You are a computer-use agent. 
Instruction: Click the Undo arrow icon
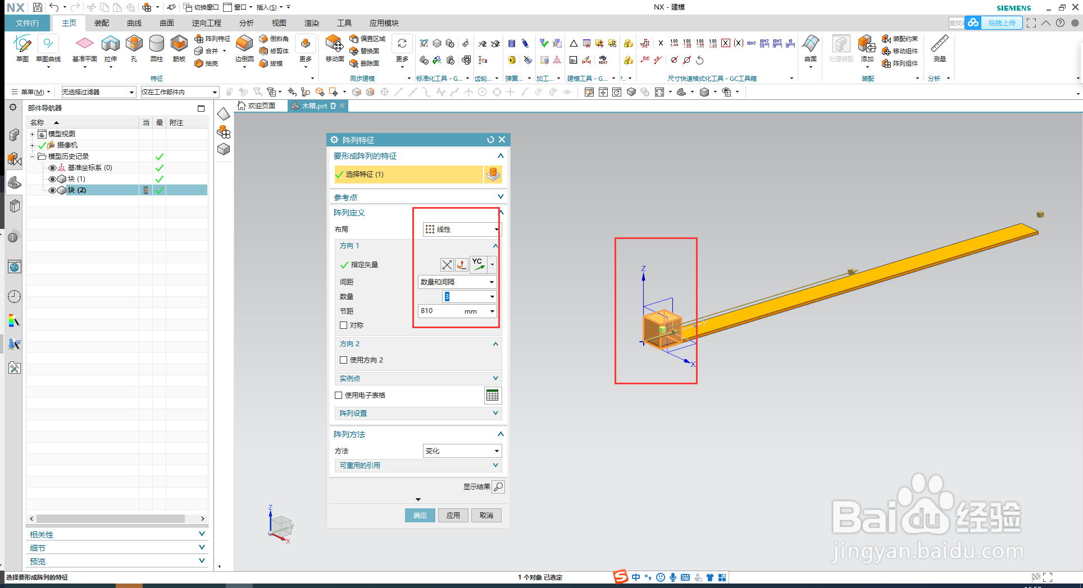[54, 7]
